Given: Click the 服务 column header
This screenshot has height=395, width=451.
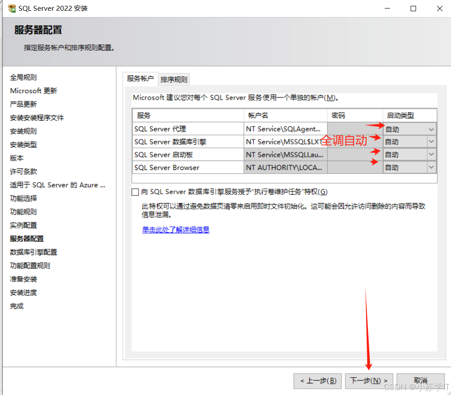Looking at the screenshot, I should pos(188,115).
